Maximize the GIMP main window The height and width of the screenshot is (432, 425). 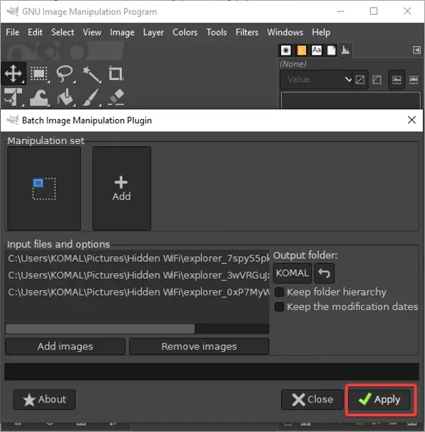pyautogui.click(x=373, y=11)
